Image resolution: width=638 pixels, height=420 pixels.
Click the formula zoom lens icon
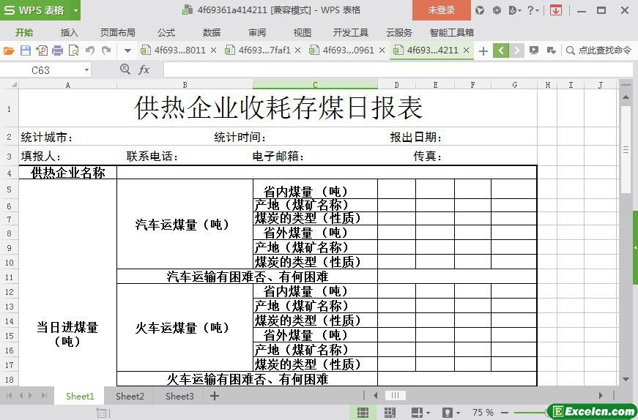coord(125,70)
